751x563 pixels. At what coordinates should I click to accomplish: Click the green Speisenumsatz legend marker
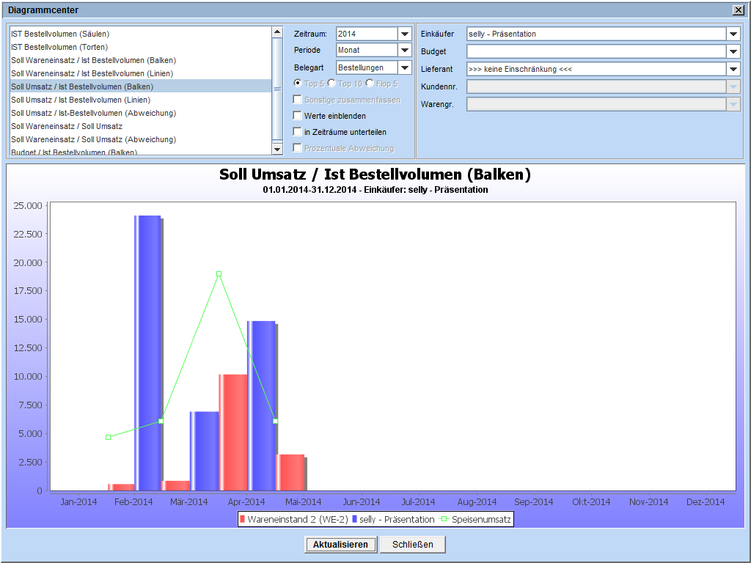444,520
